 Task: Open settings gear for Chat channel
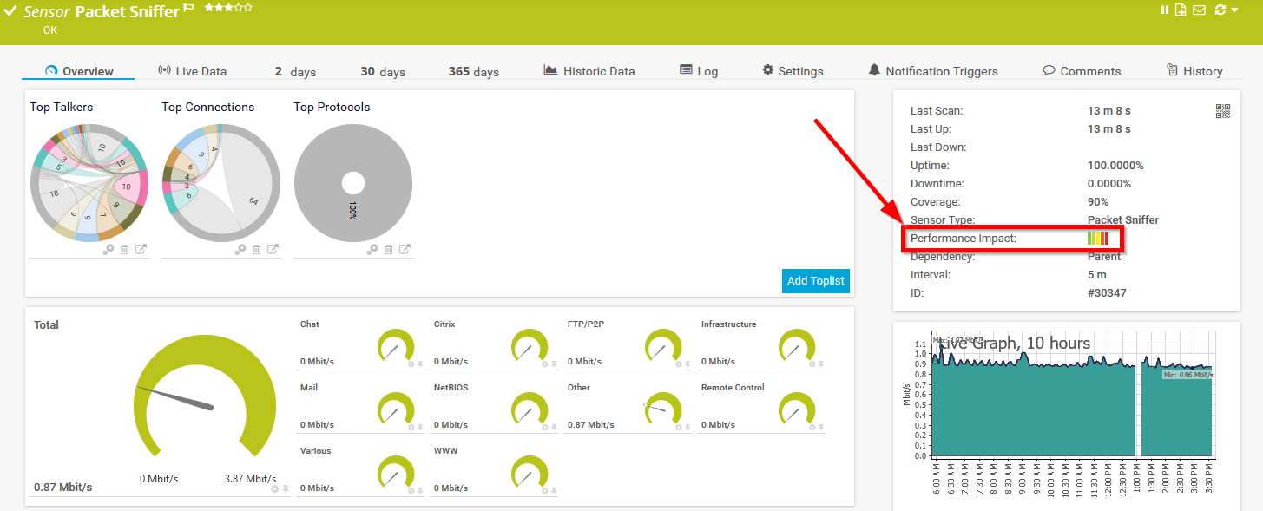pyautogui.click(x=411, y=364)
